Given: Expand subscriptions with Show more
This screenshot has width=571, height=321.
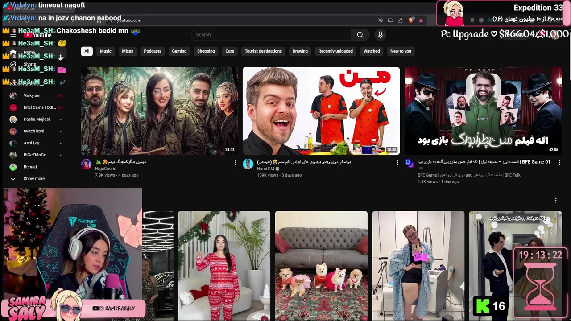Looking at the screenshot, I should [x=34, y=179].
